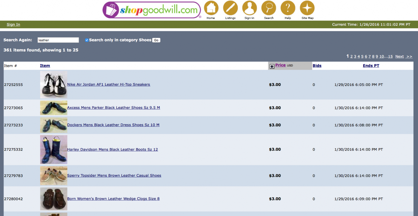
Task: Click the Nike Air Jordan sneakers thumbnail
Action: (x=54, y=85)
